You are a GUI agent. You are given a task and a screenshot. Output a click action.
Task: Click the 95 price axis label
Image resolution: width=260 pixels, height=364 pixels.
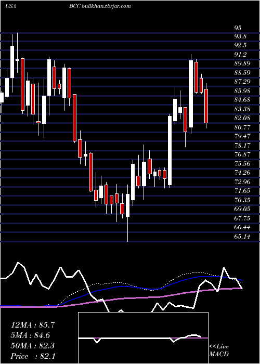238,28
